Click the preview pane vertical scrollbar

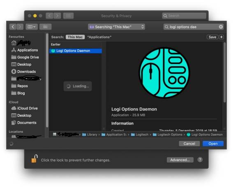(x=224, y=72)
